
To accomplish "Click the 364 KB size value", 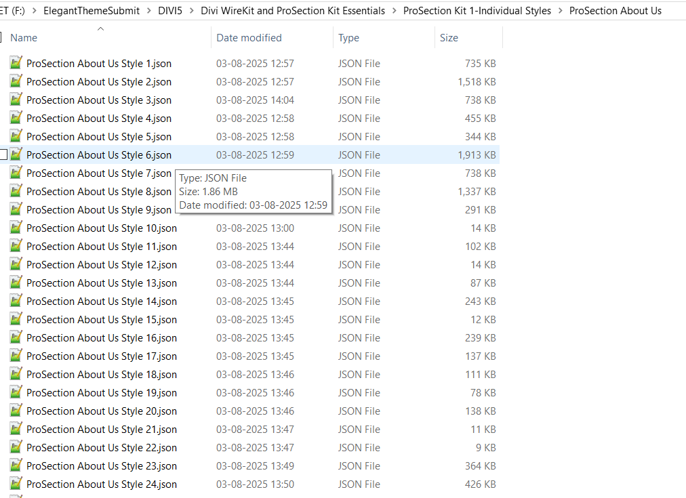I will (x=481, y=465).
